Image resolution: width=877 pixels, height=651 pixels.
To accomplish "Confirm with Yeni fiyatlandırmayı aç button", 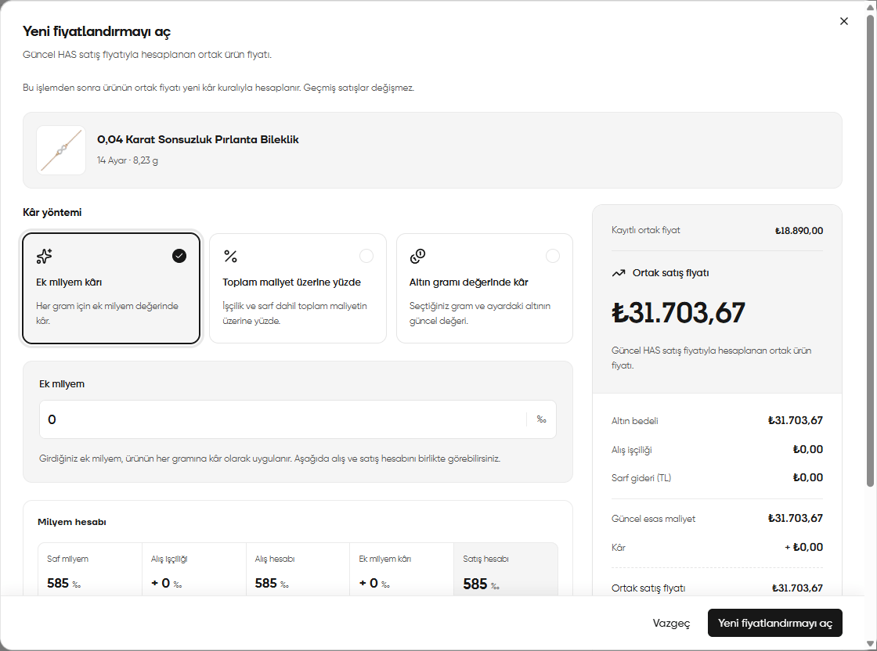I will (774, 623).
